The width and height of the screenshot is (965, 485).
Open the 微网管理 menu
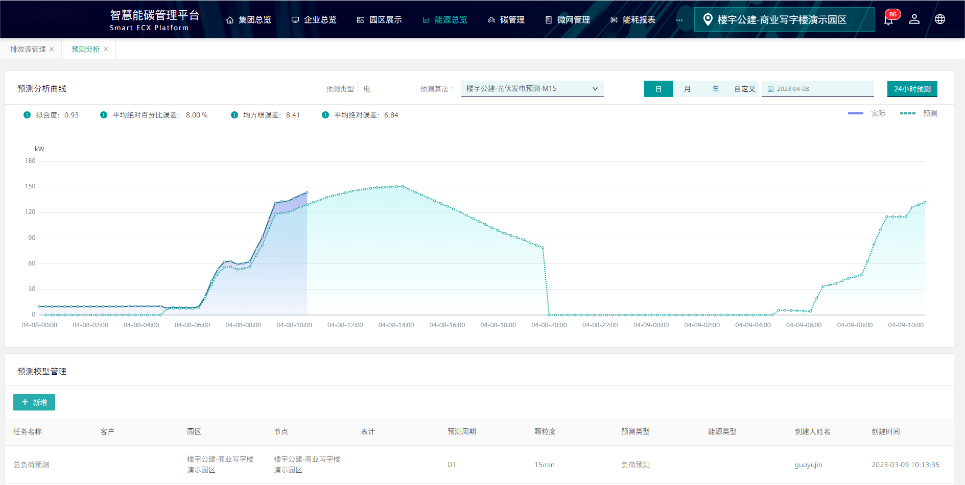click(568, 20)
